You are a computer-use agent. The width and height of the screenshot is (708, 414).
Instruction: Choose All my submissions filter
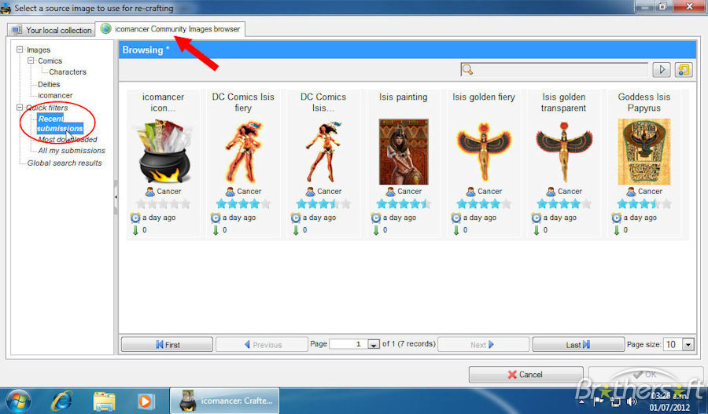coord(72,151)
